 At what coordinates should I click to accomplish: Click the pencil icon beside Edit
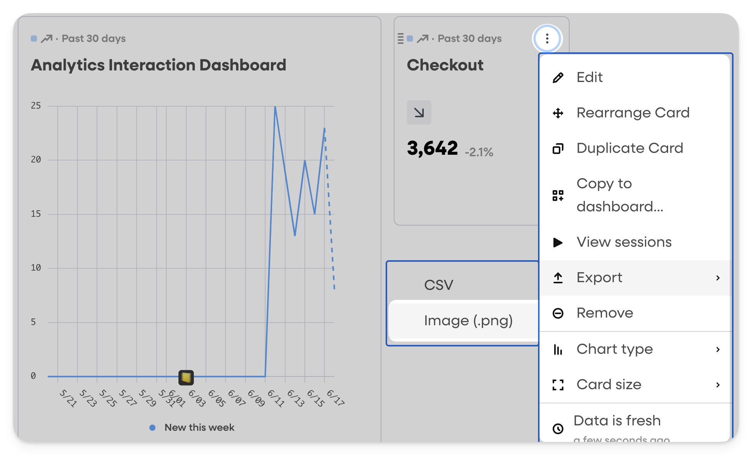558,77
